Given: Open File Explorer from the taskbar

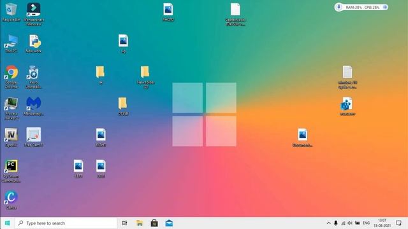Looking at the screenshot, I should [x=139, y=223].
